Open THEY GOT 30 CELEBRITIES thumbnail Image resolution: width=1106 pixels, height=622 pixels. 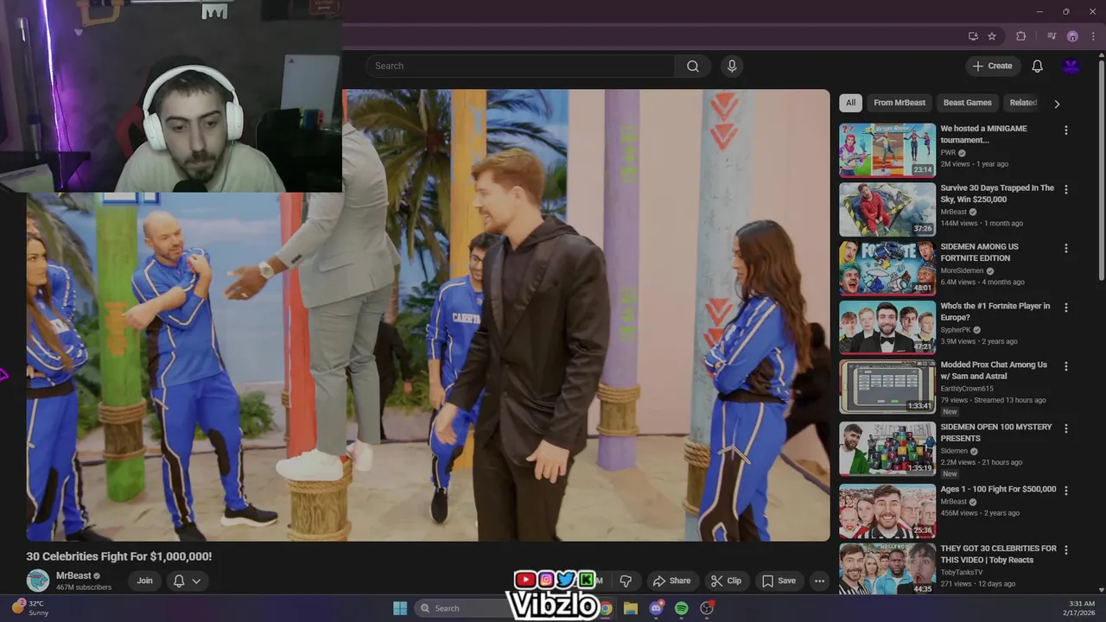887,569
